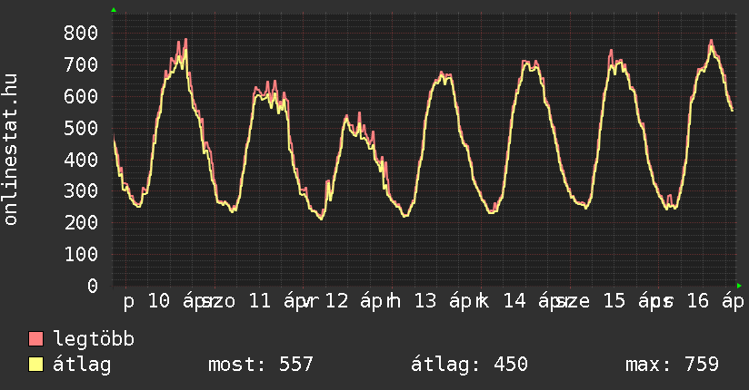The image size is (749, 390).
Task: Click the green arrow atop the y-axis
Action: click(x=114, y=10)
